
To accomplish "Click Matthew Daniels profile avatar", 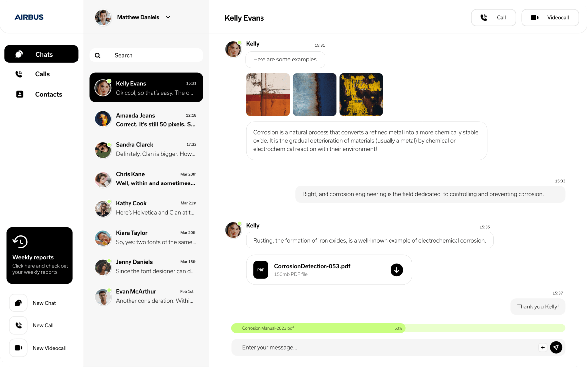I will pos(103,17).
